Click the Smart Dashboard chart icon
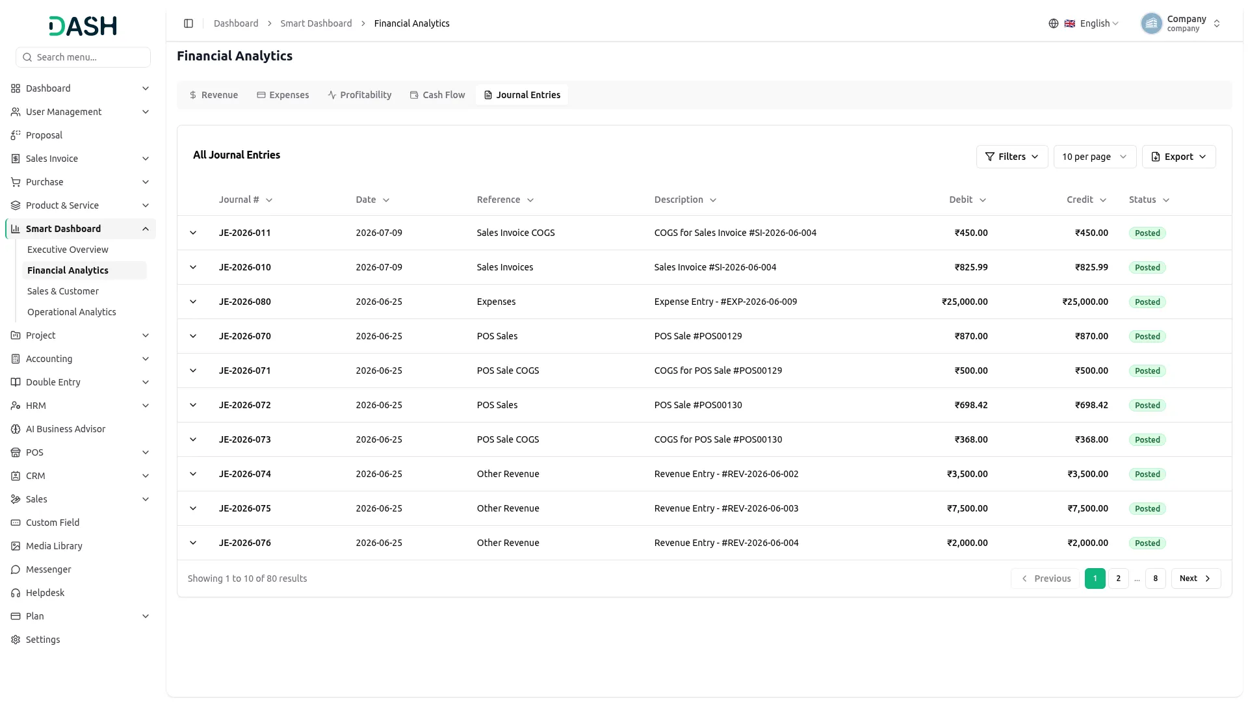This screenshot has height=702, width=1248. pyautogui.click(x=16, y=229)
